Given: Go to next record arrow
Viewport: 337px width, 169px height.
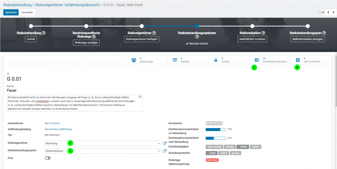Looking at the screenshot, I should tap(333, 12).
